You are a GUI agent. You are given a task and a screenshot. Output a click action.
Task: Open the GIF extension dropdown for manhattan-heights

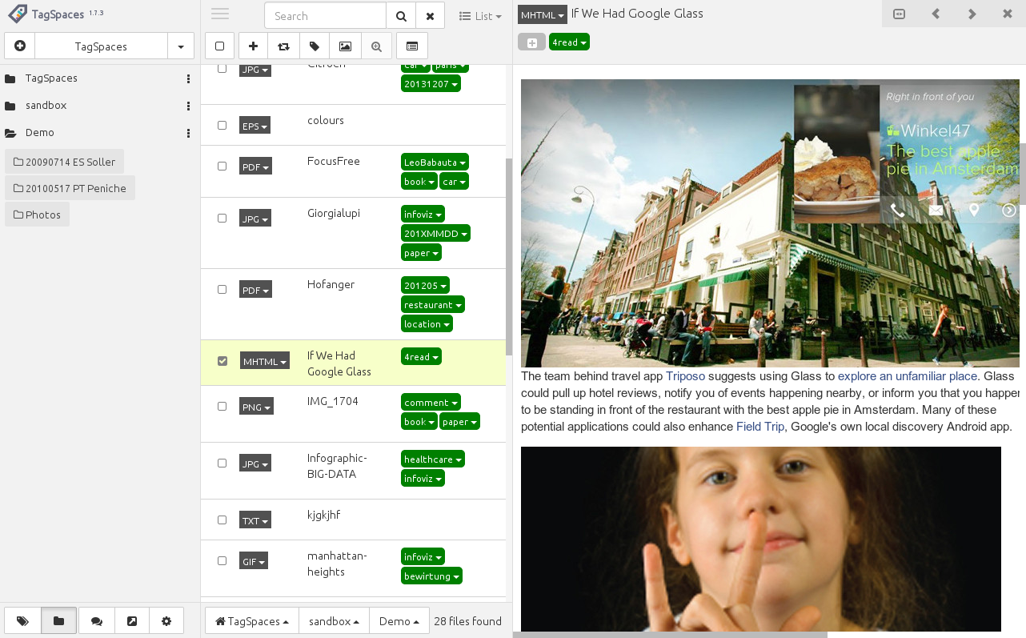[254, 562]
